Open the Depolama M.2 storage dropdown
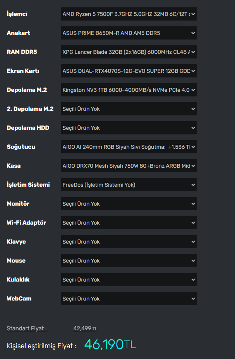This screenshot has height=359, width=235. pyautogui.click(x=129, y=90)
